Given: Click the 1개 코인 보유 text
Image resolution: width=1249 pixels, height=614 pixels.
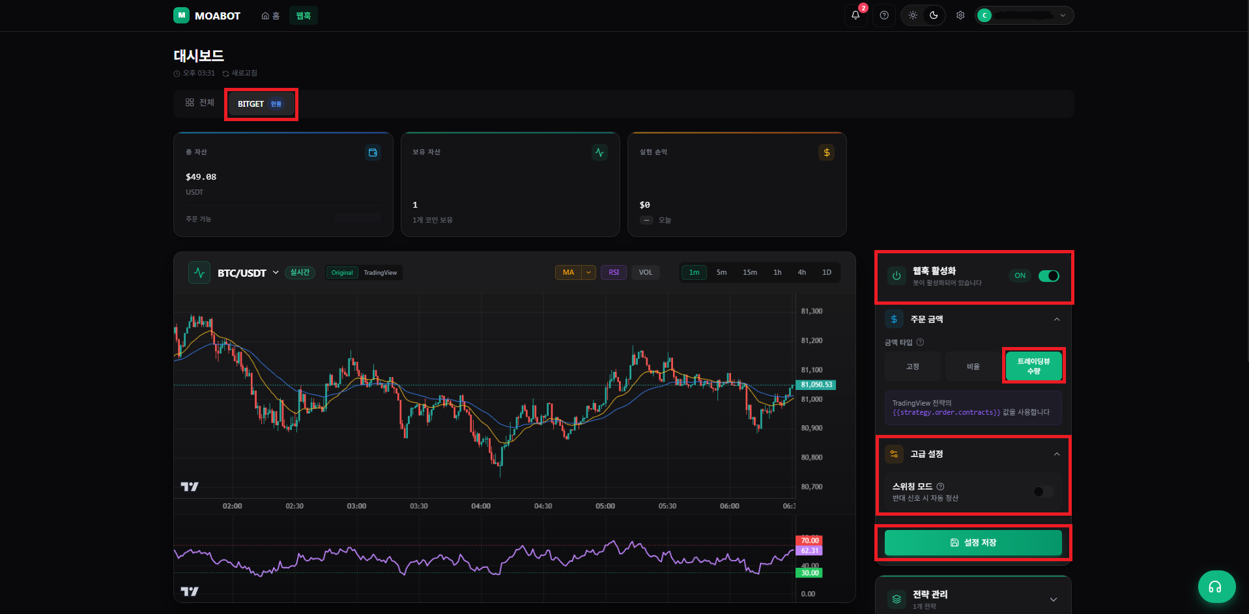Looking at the screenshot, I should pos(433,220).
